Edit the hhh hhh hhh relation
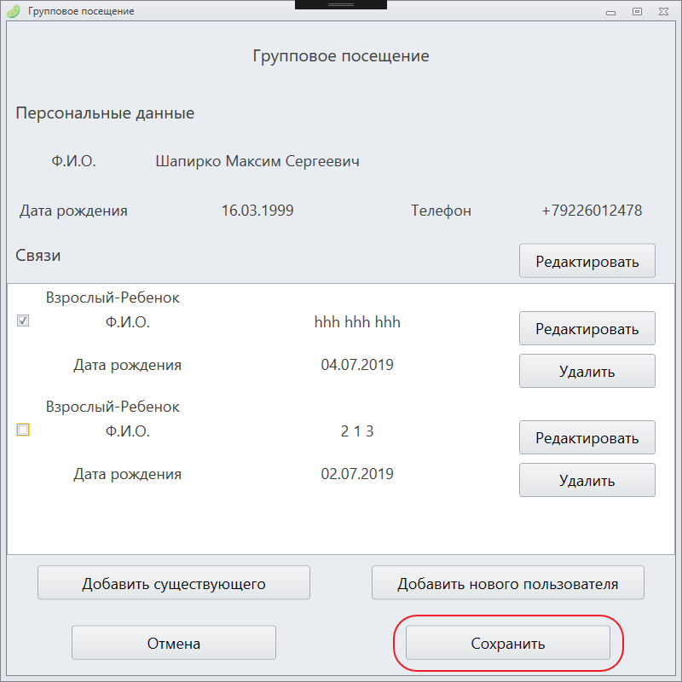Screen dimensions: 682x682 pos(587,328)
